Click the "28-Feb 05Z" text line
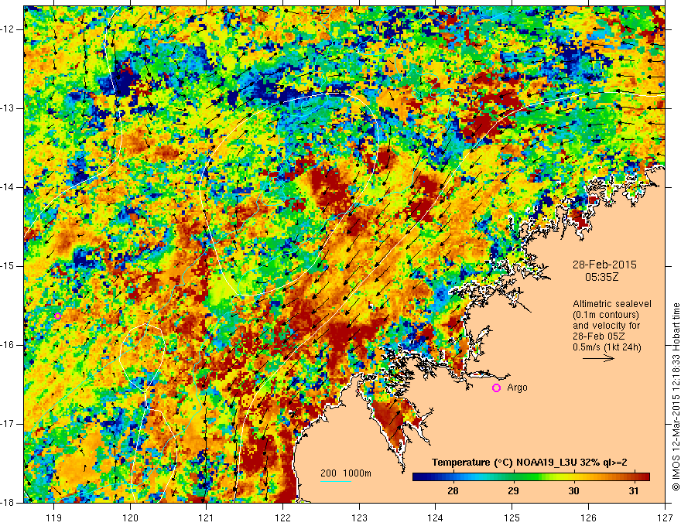This screenshot has height=526, width=681. pos(601,336)
